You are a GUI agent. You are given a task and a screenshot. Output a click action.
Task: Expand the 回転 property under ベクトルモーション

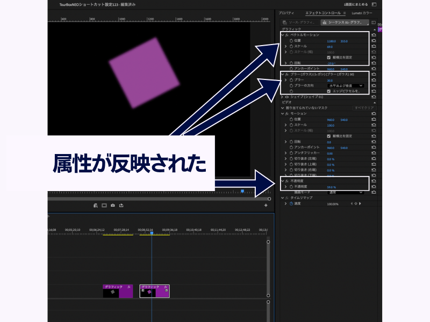click(x=285, y=63)
